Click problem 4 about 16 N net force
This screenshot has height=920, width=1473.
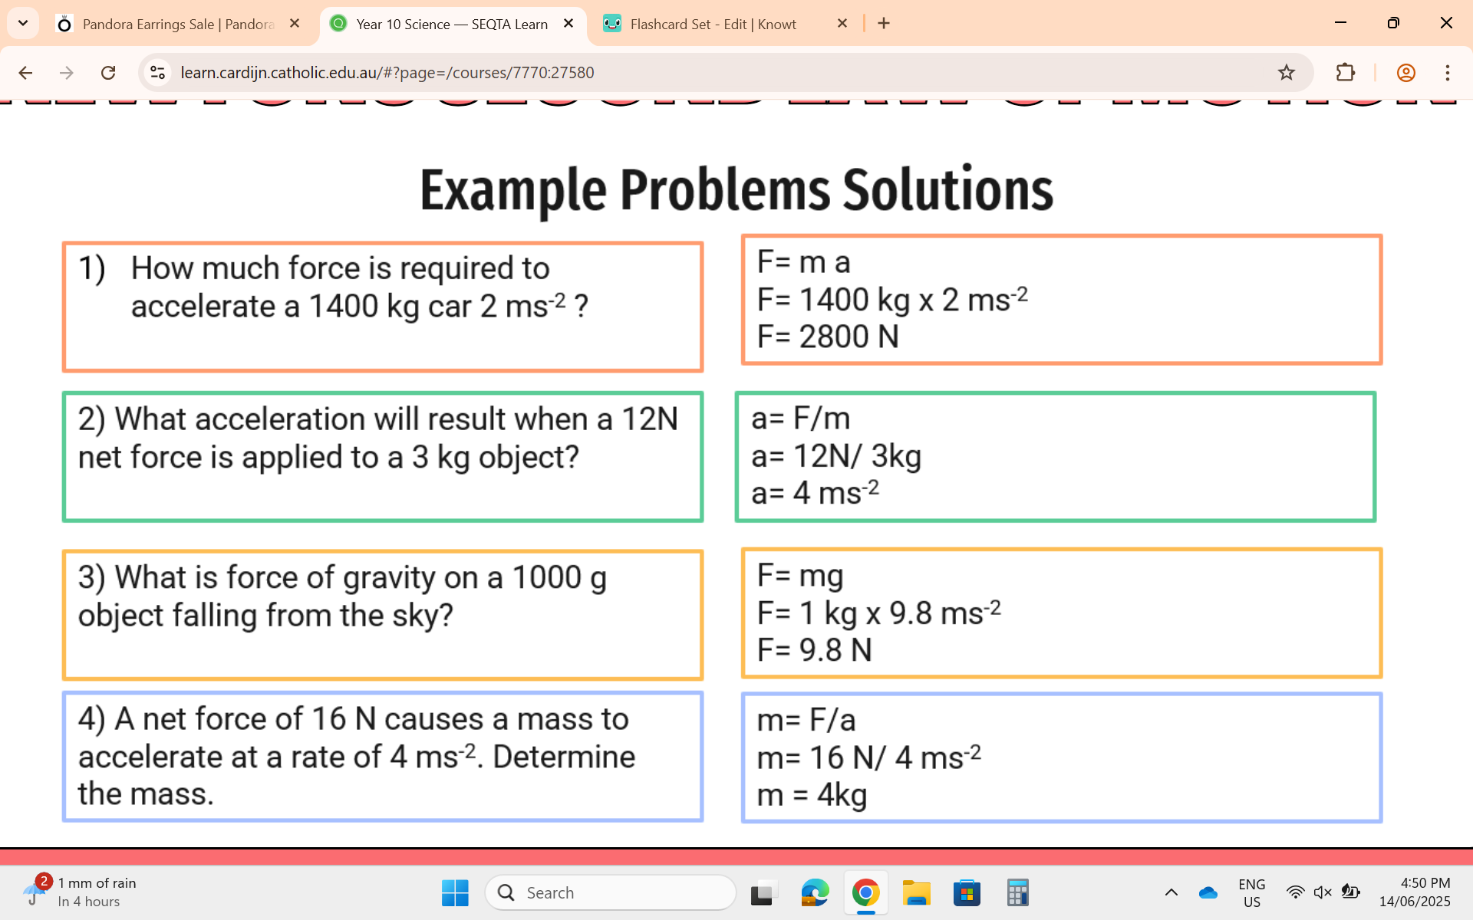click(383, 757)
